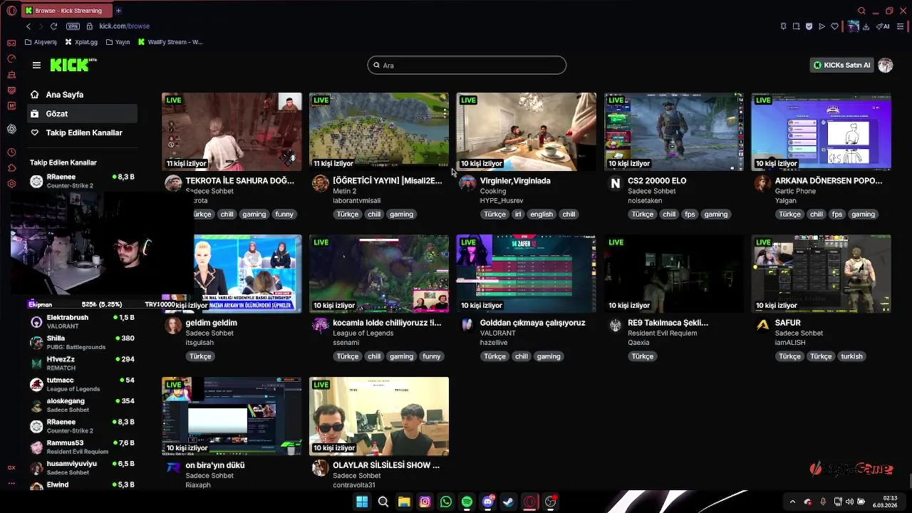Screen dimensions: 912x513
Task: Take a snapshot with toolbar icon
Action: (x=796, y=26)
